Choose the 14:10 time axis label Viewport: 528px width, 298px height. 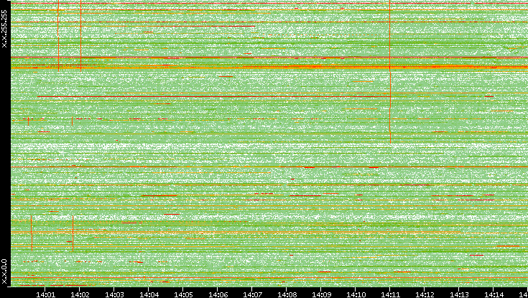356,294
